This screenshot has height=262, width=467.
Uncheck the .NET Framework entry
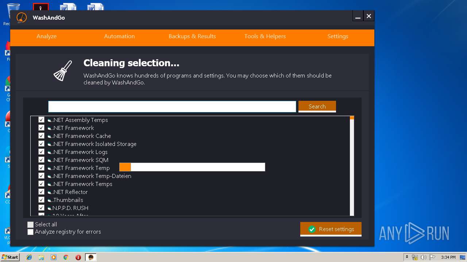click(41, 128)
